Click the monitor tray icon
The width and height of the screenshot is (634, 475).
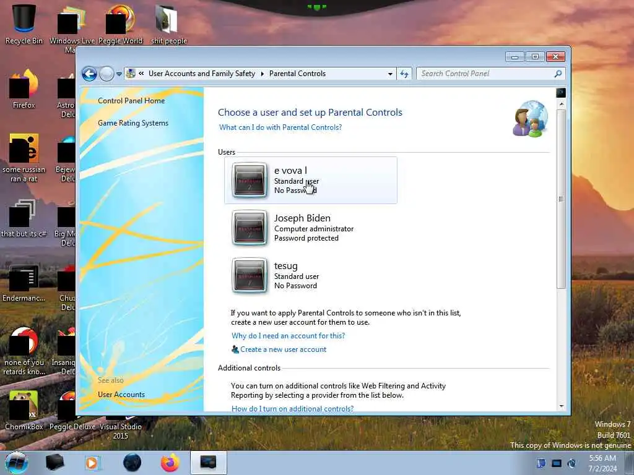(557, 463)
